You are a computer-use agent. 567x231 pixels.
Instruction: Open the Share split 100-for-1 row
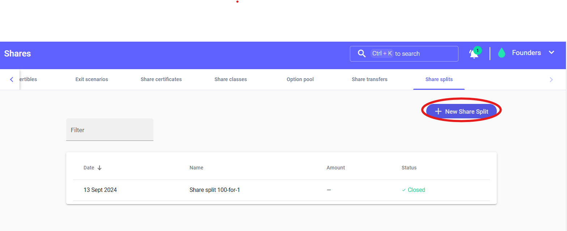pyautogui.click(x=215, y=190)
